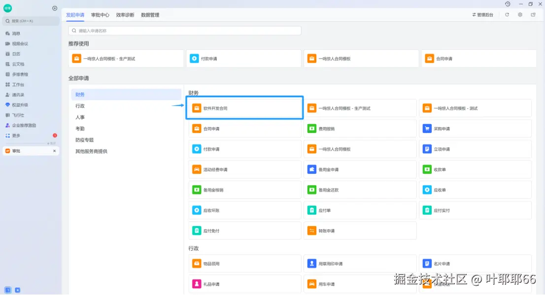Open the 管理后台 admin console
545x295 pixels.
click(x=483, y=15)
